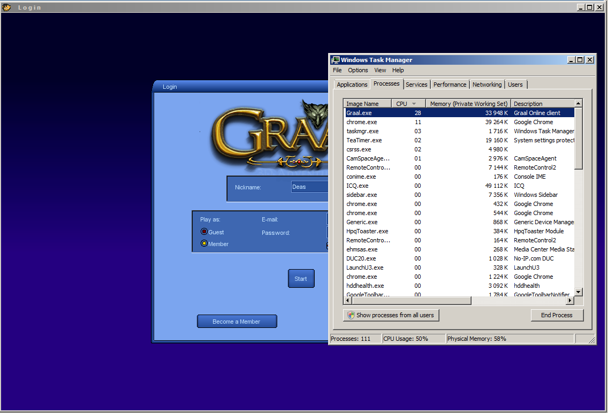Sort by the Memory (Private Working Set) column
This screenshot has height=413, width=608.
pyautogui.click(x=468, y=104)
